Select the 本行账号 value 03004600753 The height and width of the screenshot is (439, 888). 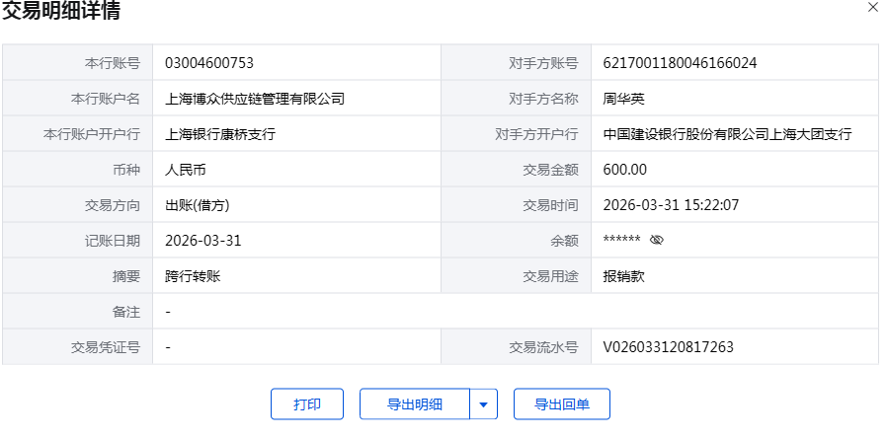pyautogui.click(x=209, y=63)
